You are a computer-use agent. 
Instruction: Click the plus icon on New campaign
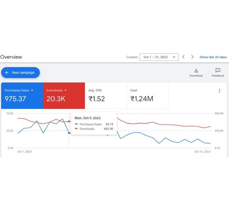[7, 73]
